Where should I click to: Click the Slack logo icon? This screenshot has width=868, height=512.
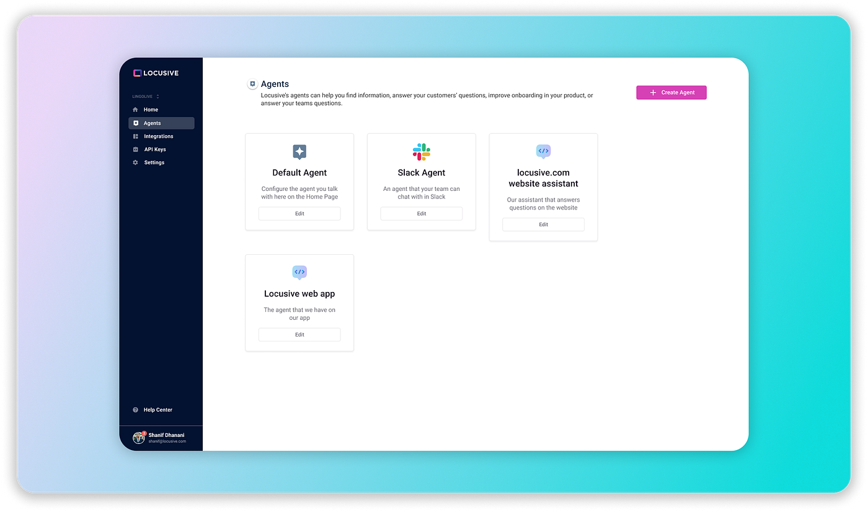pos(422,152)
